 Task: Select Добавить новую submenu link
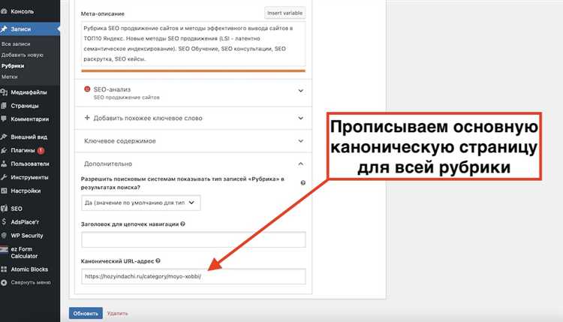[x=23, y=55]
